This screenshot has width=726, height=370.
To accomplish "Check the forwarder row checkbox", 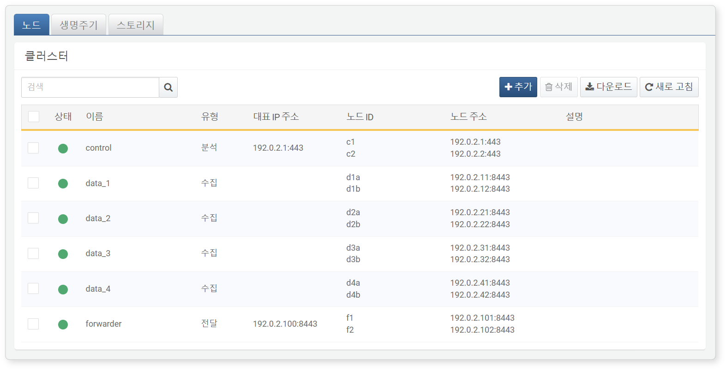I will pos(33,324).
